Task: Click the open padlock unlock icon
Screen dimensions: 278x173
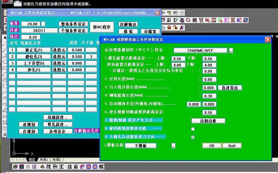Action: (x=175, y=27)
